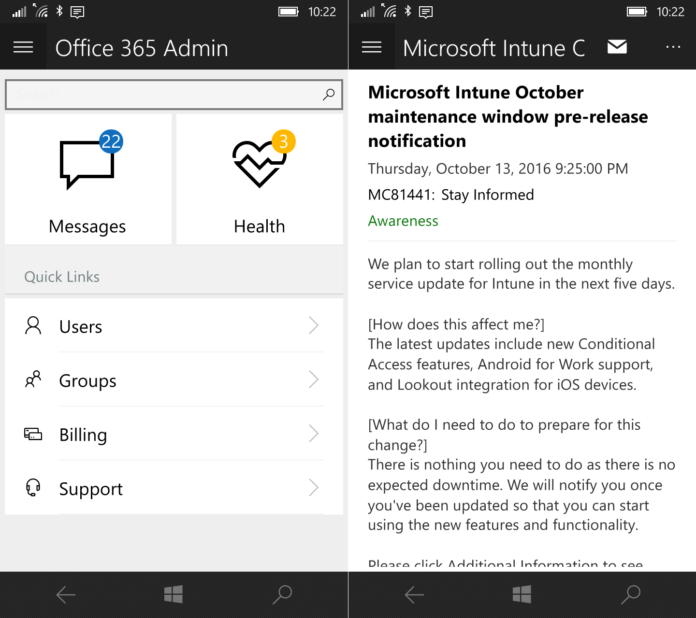Click the "[How does this affect me?]" text
Viewport: 696px width, 618px height.
coord(456,324)
